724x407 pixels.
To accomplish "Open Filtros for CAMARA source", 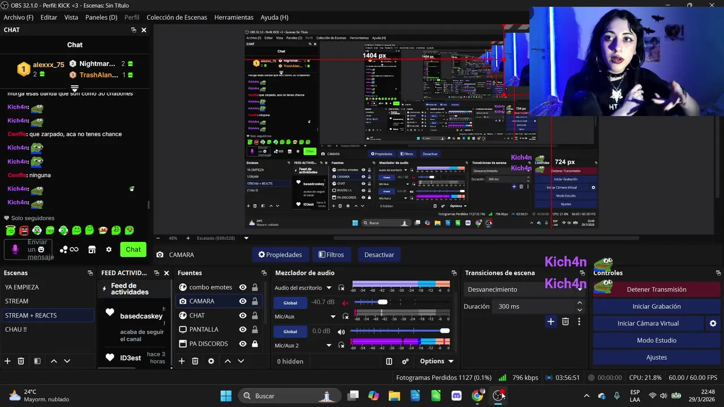I will tap(331, 255).
